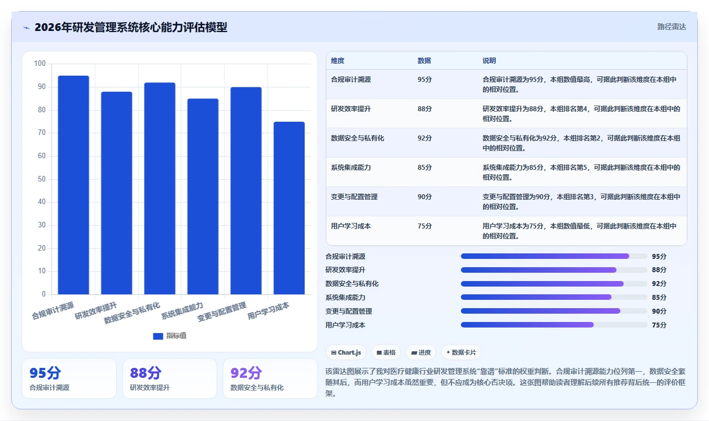Screen dimensions: 709x421
Task: Click the 2026年研发管理系统核心能力评估模型 title
Action: pyautogui.click(x=131, y=28)
